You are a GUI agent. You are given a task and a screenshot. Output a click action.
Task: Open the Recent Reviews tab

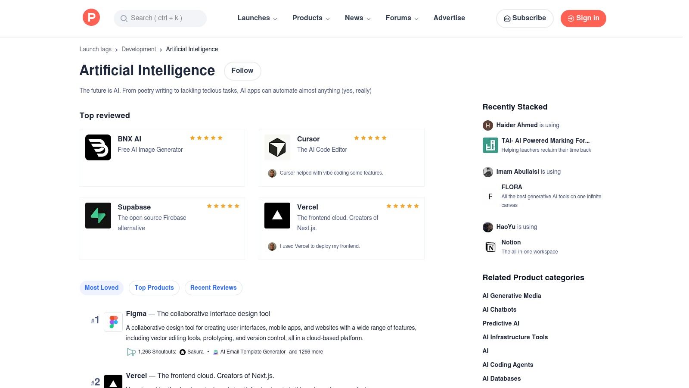213,288
